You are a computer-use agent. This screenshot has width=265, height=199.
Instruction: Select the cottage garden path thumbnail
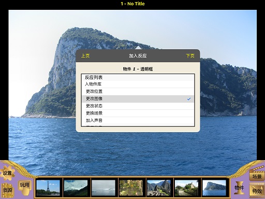click(186, 188)
